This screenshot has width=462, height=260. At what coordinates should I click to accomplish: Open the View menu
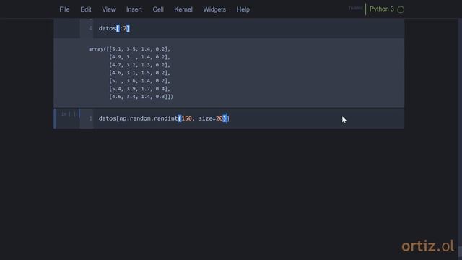pyautogui.click(x=109, y=9)
